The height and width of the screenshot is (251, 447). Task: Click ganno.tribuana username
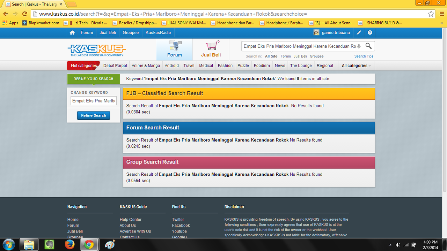[336, 32]
